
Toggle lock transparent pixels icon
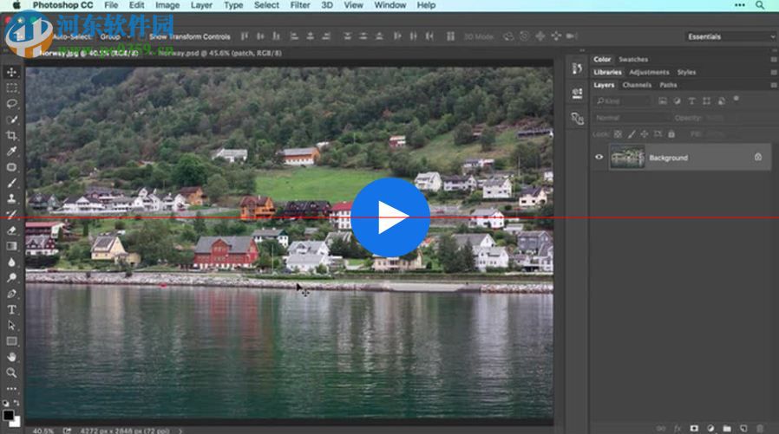tap(618, 134)
